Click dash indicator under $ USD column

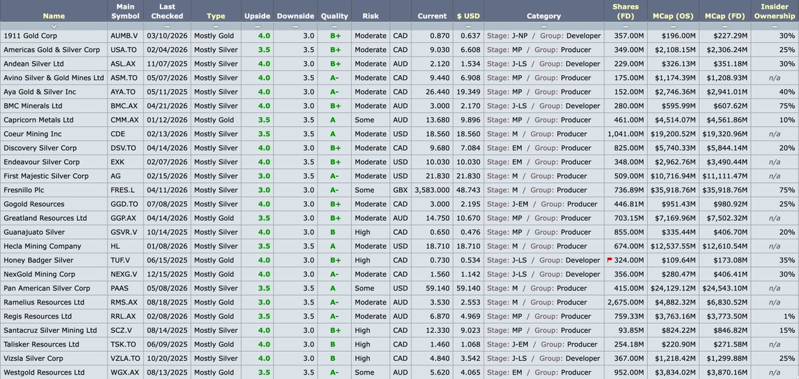(x=468, y=26)
